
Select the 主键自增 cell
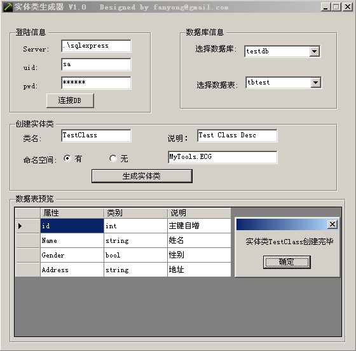click(199, 226)
